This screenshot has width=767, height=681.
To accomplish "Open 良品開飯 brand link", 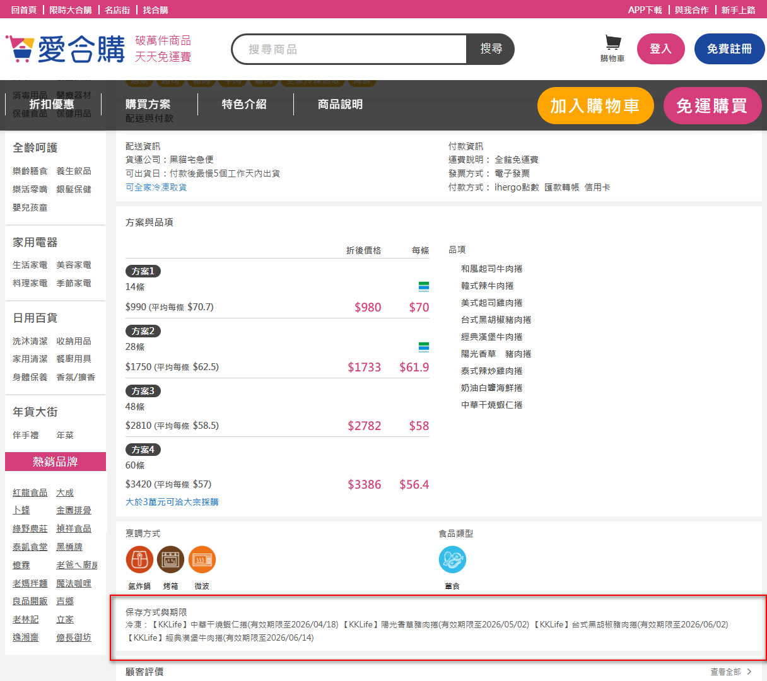I will [30, 601].
